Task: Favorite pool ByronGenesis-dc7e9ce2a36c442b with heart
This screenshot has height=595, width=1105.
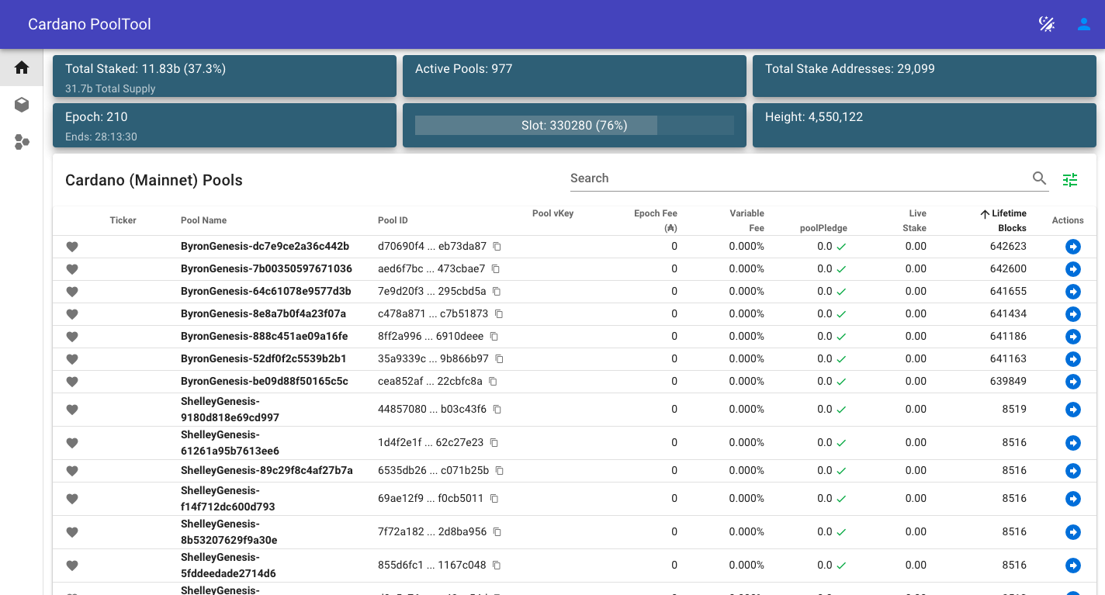Action: [x=72, y=247]
